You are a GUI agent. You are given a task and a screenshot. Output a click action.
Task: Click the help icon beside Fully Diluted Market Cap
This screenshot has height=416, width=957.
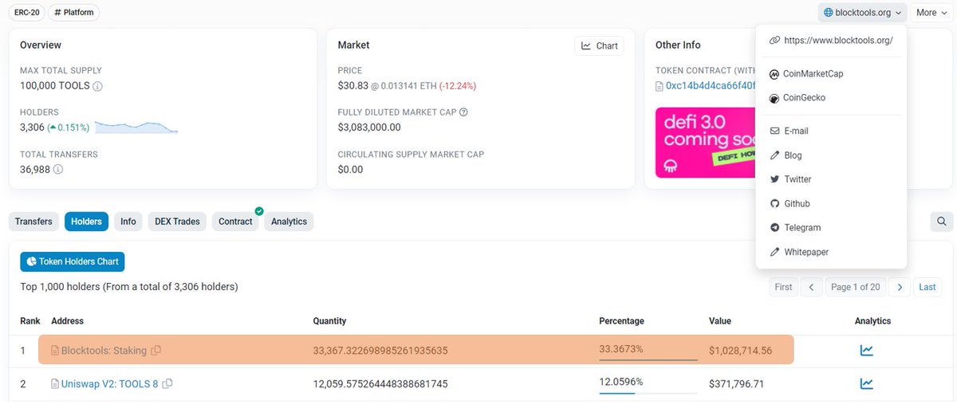click(x=463, y=112)
